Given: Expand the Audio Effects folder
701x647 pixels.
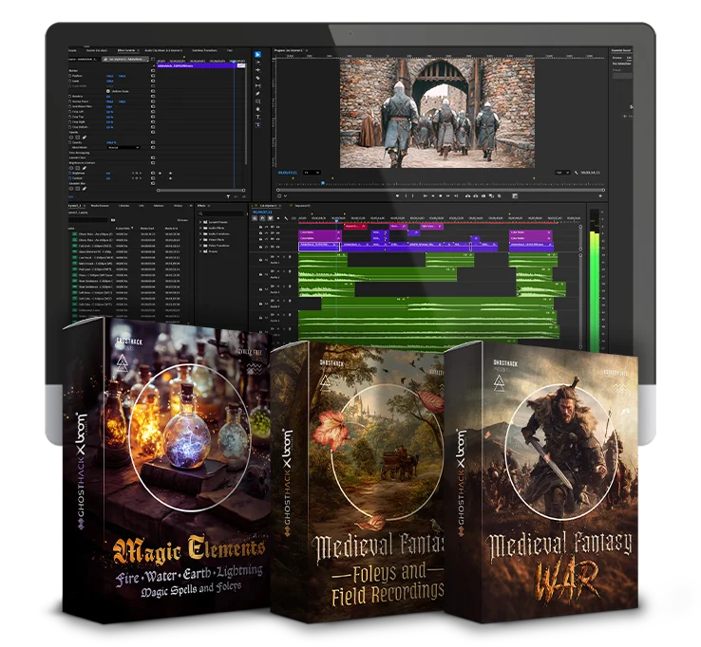Looking at the screenshot, I should coord(200,228).
